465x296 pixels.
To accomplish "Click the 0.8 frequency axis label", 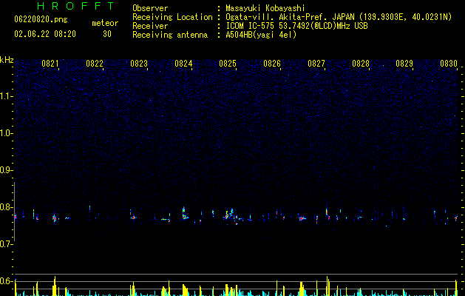I will point(6,207).
